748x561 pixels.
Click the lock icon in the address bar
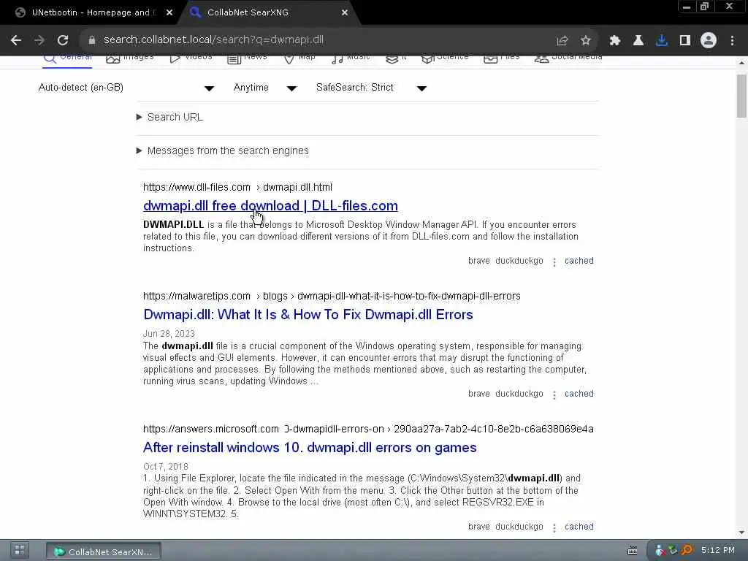(92, 40)
